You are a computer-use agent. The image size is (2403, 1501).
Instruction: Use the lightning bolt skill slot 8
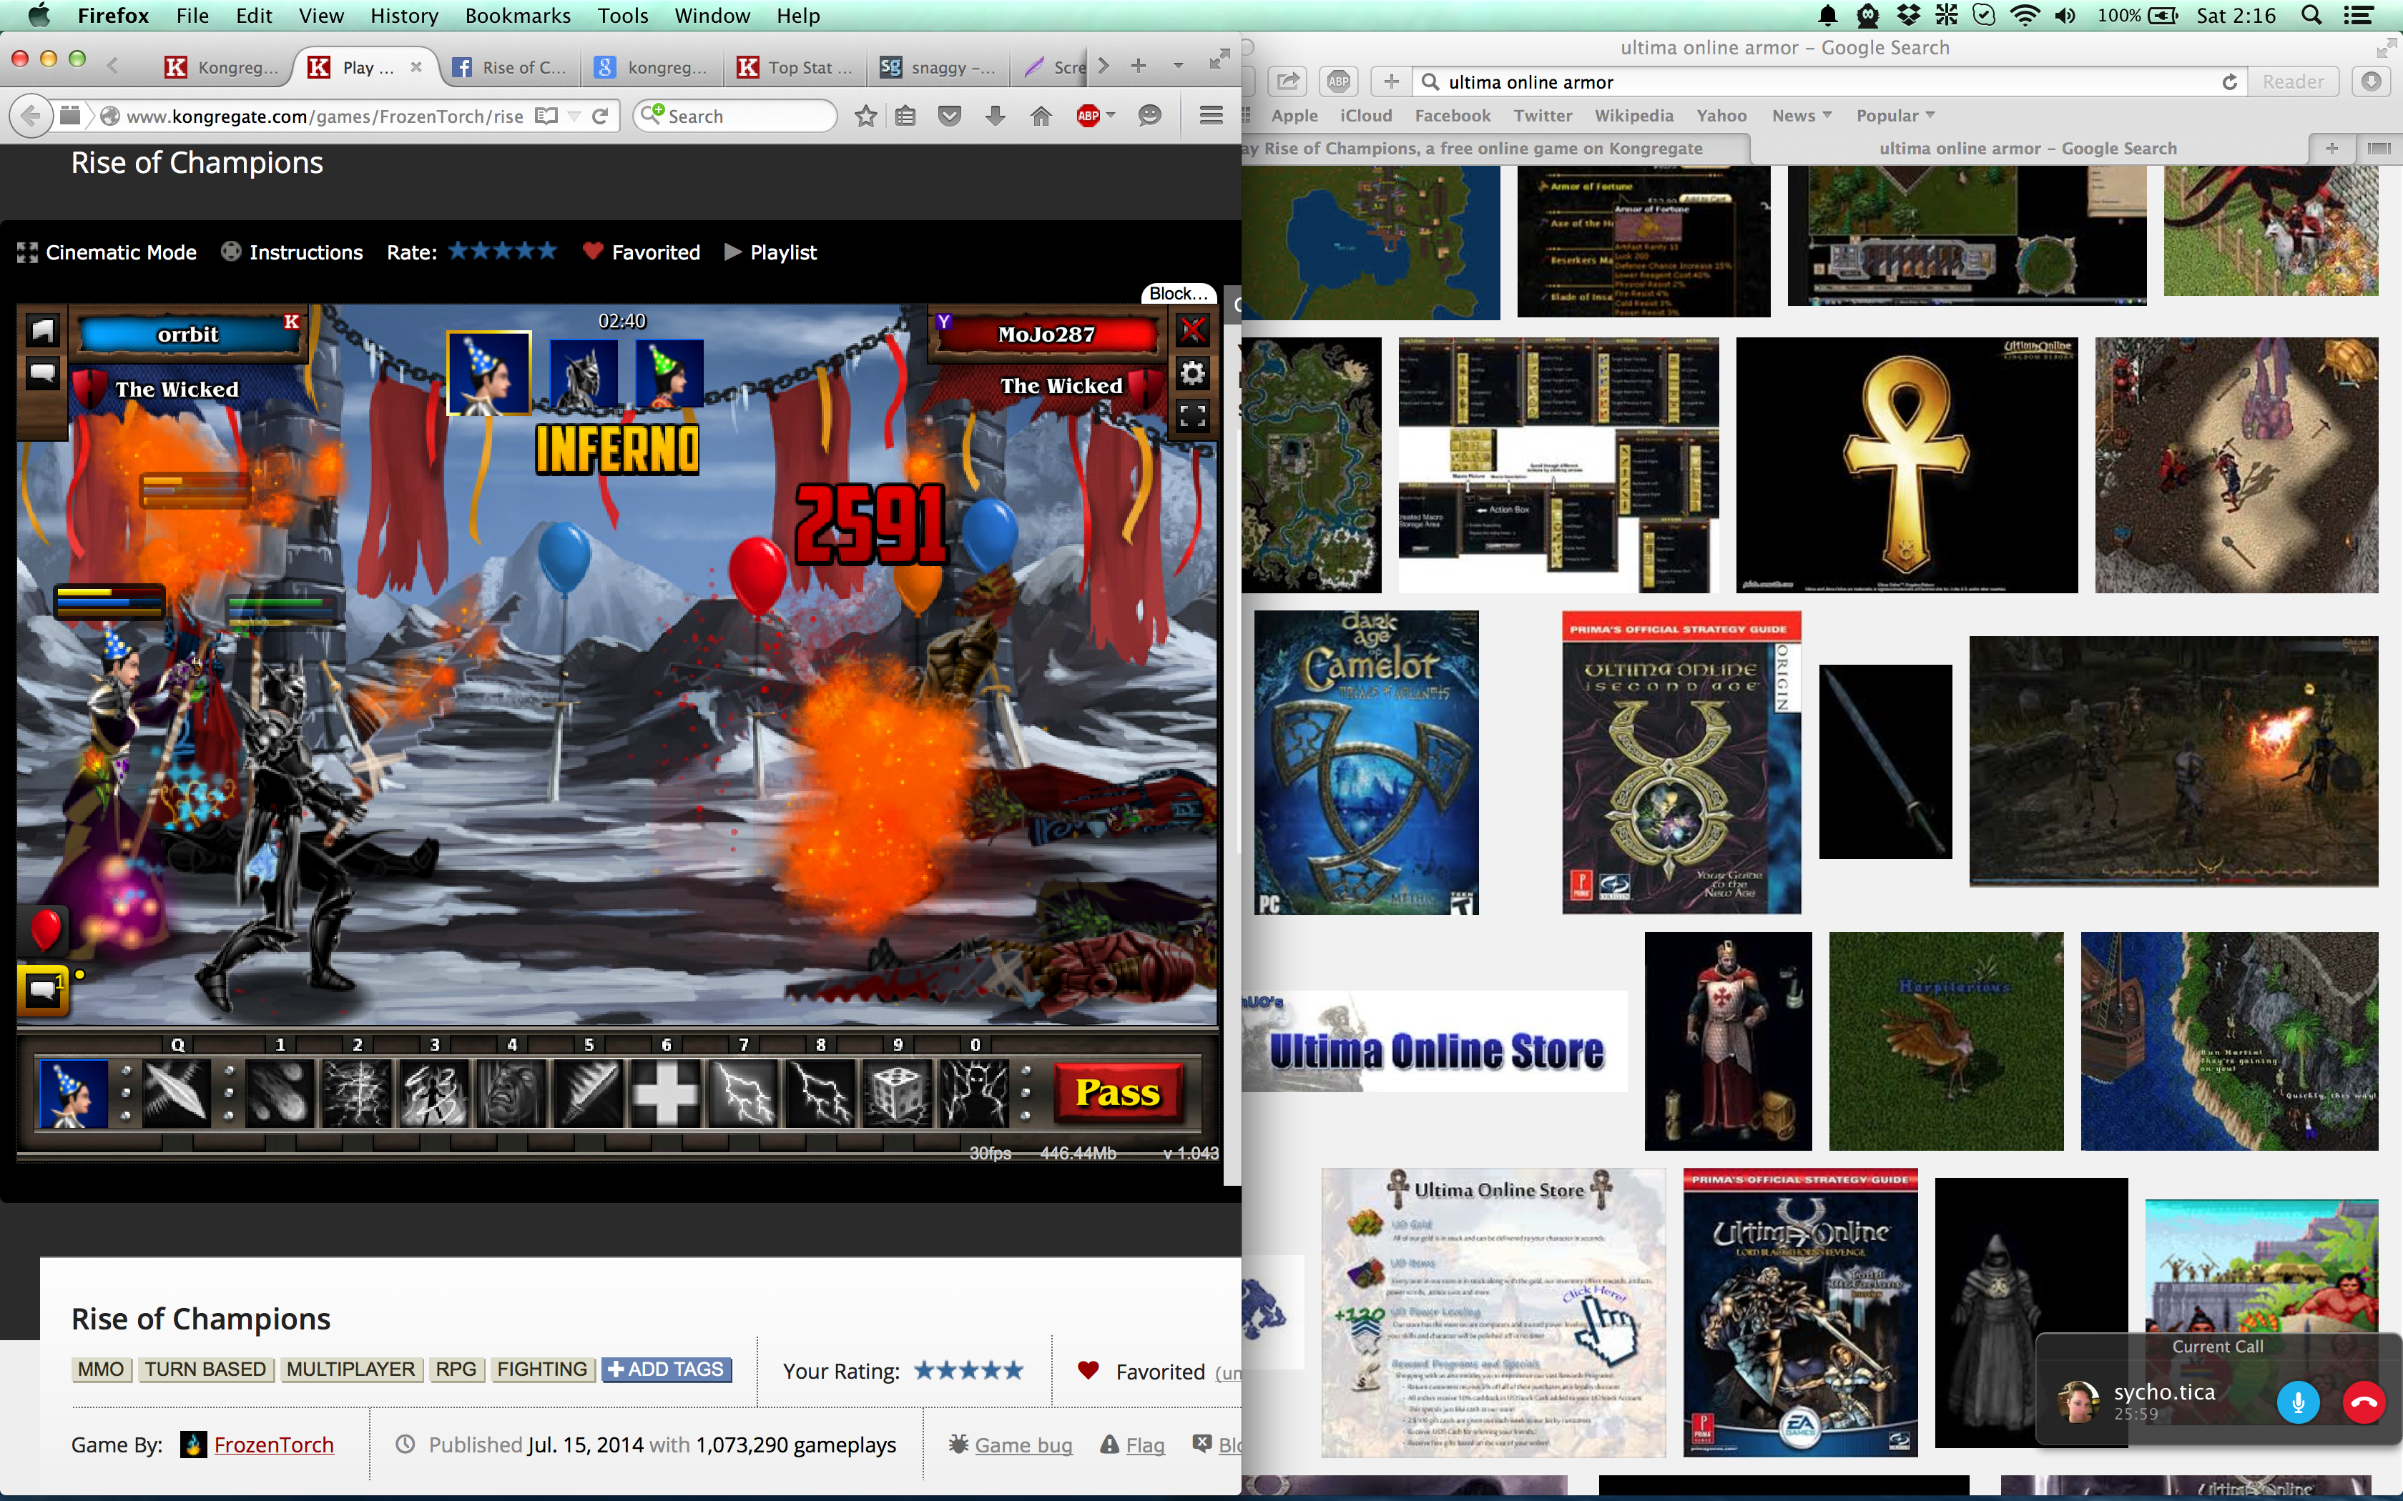coord(743,1094)
